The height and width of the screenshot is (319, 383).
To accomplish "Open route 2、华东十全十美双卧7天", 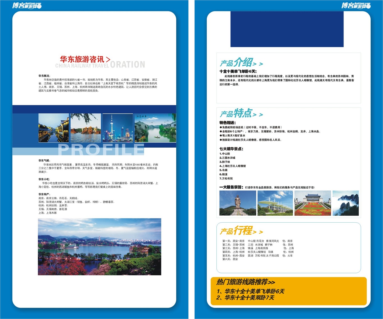I will pyautogui.click(x=245, y=297).
